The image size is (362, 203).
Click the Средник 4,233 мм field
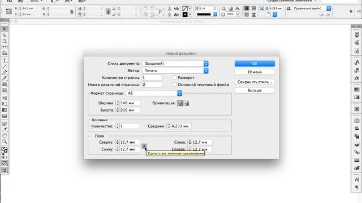(181, 126)
